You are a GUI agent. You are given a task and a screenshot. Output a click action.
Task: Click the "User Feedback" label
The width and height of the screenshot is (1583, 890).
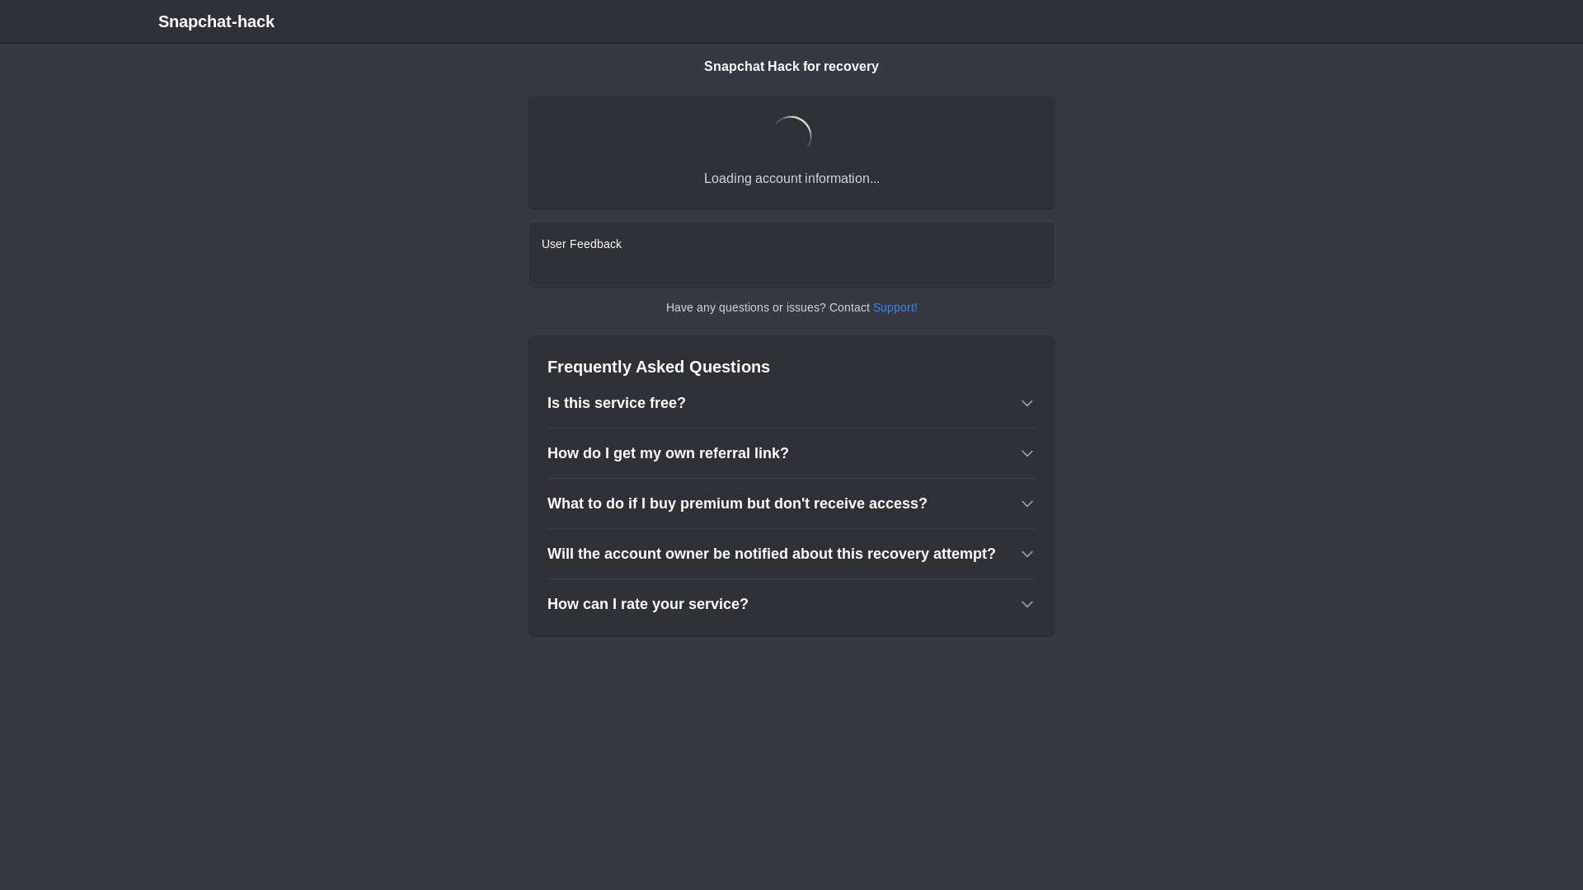(581, 244)
